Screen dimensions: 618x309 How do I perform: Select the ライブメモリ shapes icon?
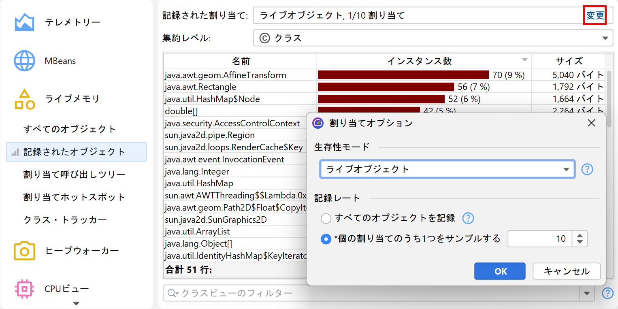tap(24, 99)
